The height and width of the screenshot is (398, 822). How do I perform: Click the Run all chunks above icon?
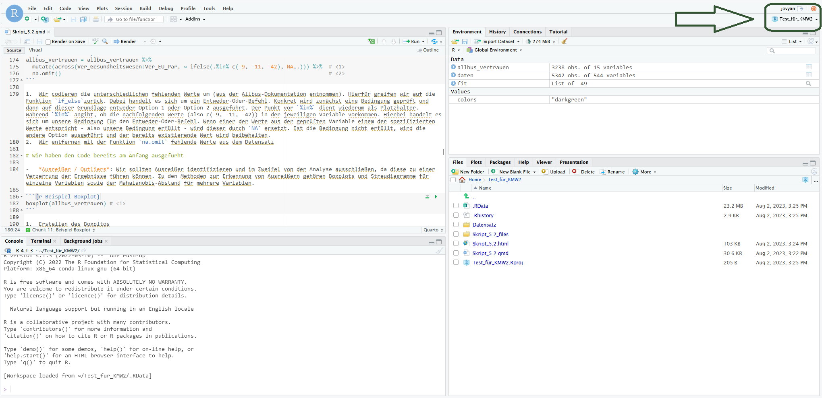point(428,197)
